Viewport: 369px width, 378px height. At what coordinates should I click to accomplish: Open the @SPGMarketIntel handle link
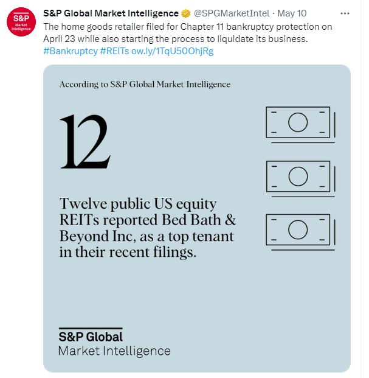tap(232, 13)
